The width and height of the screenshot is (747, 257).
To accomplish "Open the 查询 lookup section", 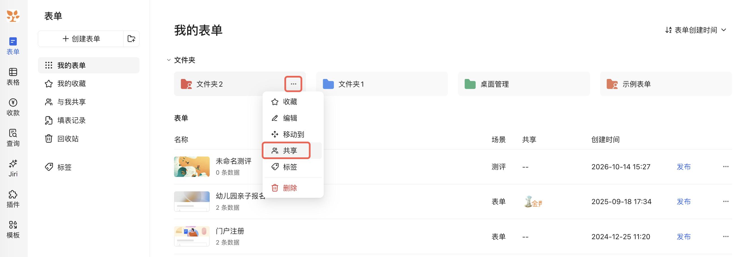I will [13, 138].
